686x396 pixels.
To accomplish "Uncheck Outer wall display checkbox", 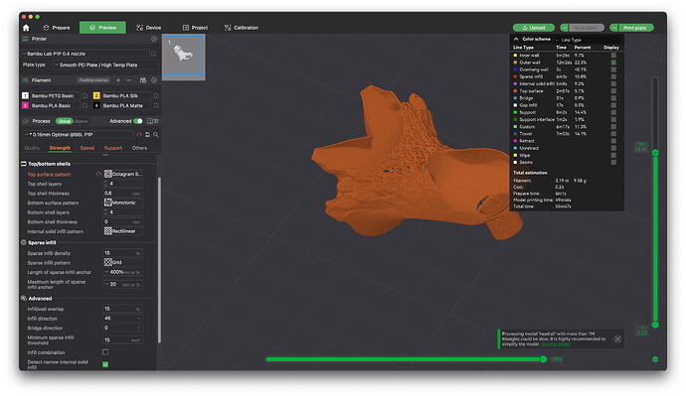I will coord(613,63).
